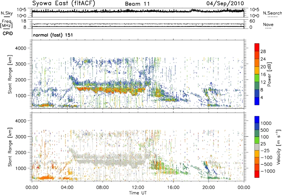282x195 pixels.
Task: Click the gray segment of the Velocity color bar
Action: pos(257,147)
